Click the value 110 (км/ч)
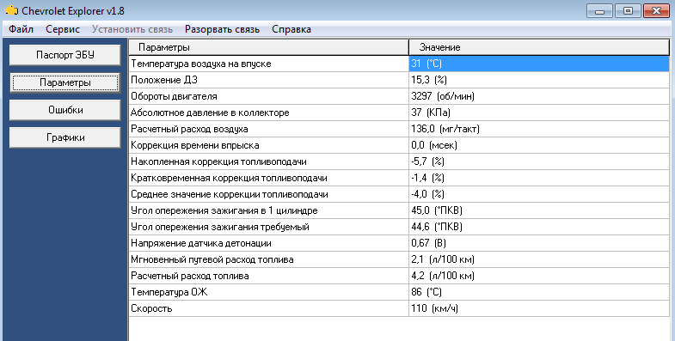 click(x=434, y=308)
